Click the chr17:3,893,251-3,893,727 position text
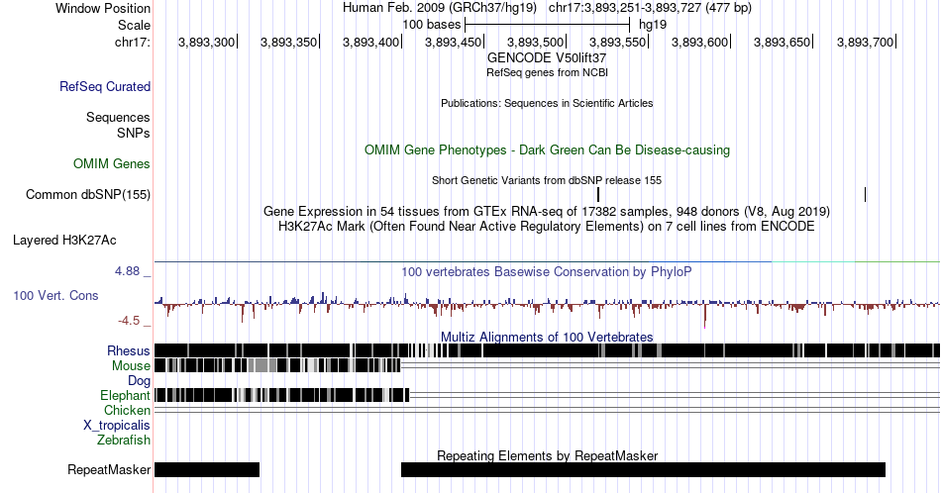The image size is (941, 493). coord(650,8)
